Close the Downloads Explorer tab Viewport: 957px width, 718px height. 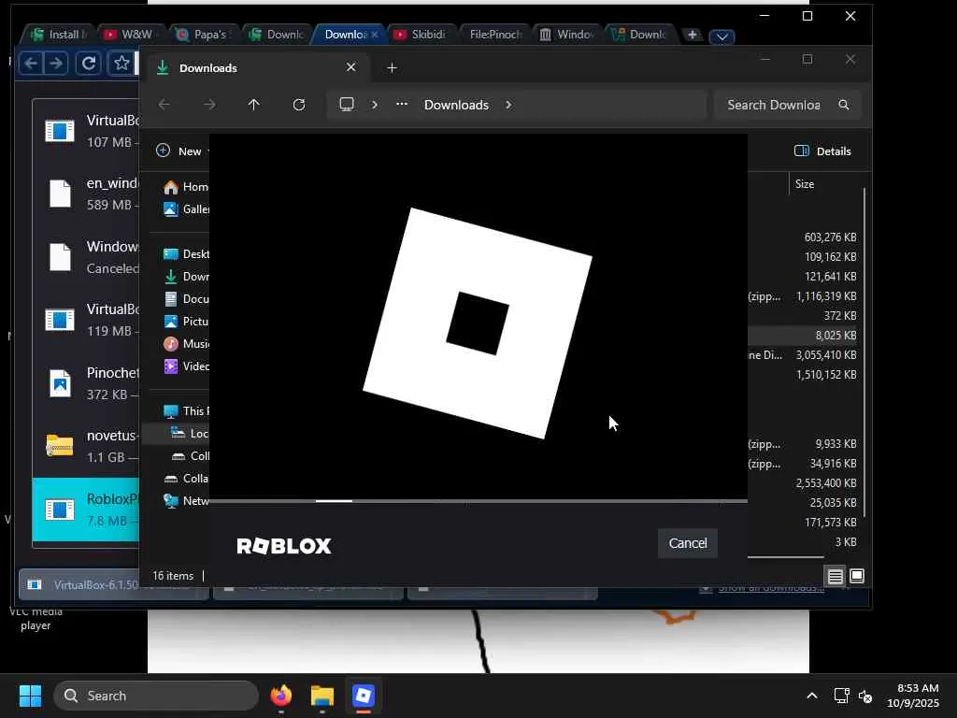tap(351, 67)
